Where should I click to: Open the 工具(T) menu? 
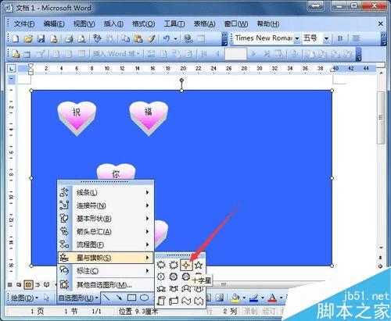pos(174,24)
